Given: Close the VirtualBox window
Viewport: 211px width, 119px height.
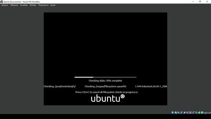Looking at the screenshot, I should (x=207, y=2).
